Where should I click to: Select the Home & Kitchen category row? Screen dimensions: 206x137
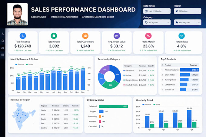139,80
